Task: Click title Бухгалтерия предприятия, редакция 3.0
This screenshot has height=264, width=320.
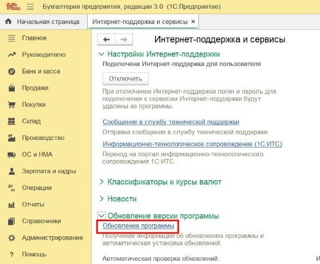Action: 103,7
